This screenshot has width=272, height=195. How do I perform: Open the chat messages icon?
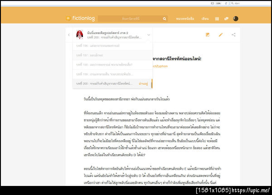point(226,19)
